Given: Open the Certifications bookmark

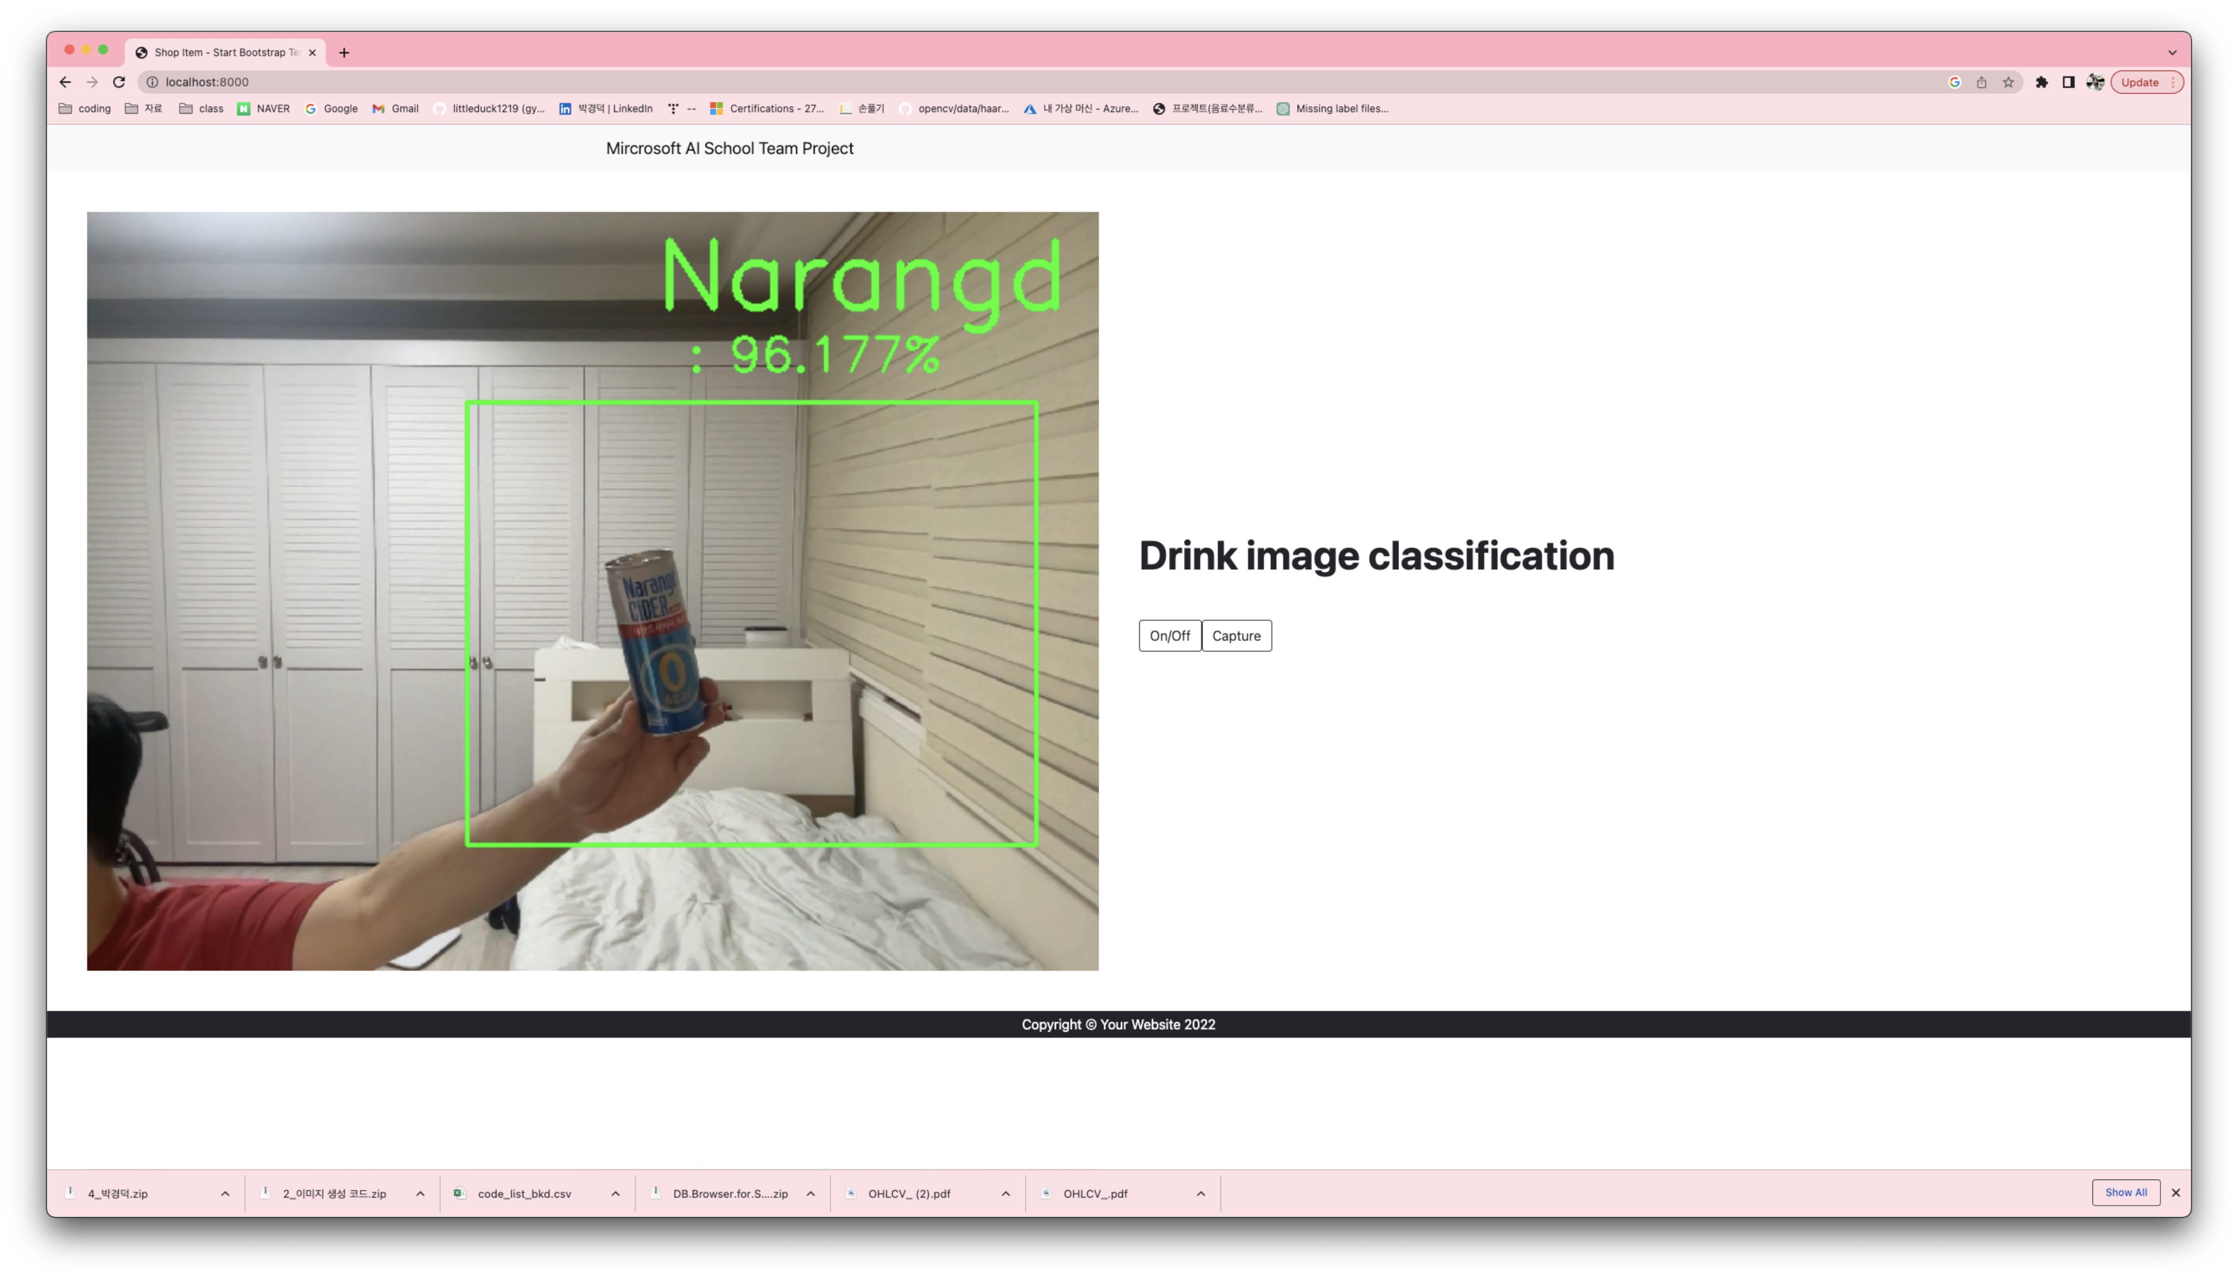Looking at the screenshot, I should tap(767, 109).
